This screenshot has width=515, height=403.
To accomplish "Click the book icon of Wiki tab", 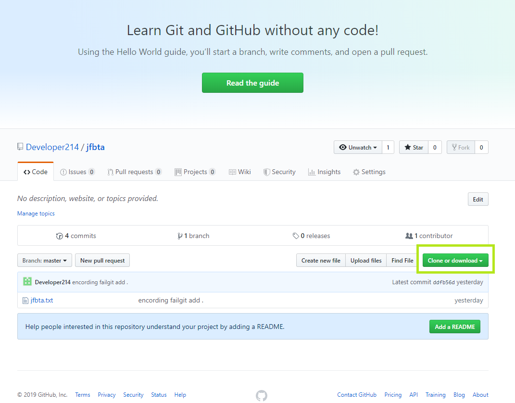I will tap(232, 172).
